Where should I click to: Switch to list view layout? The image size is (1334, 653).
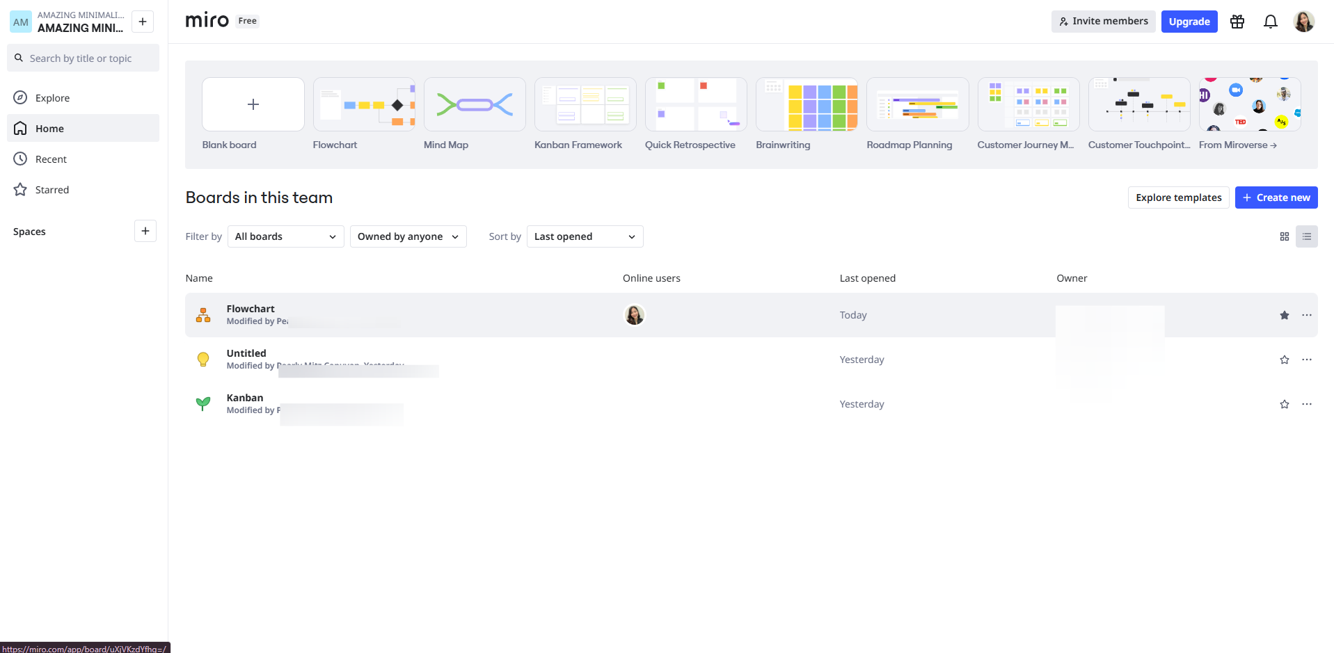tap(1307, 236)
